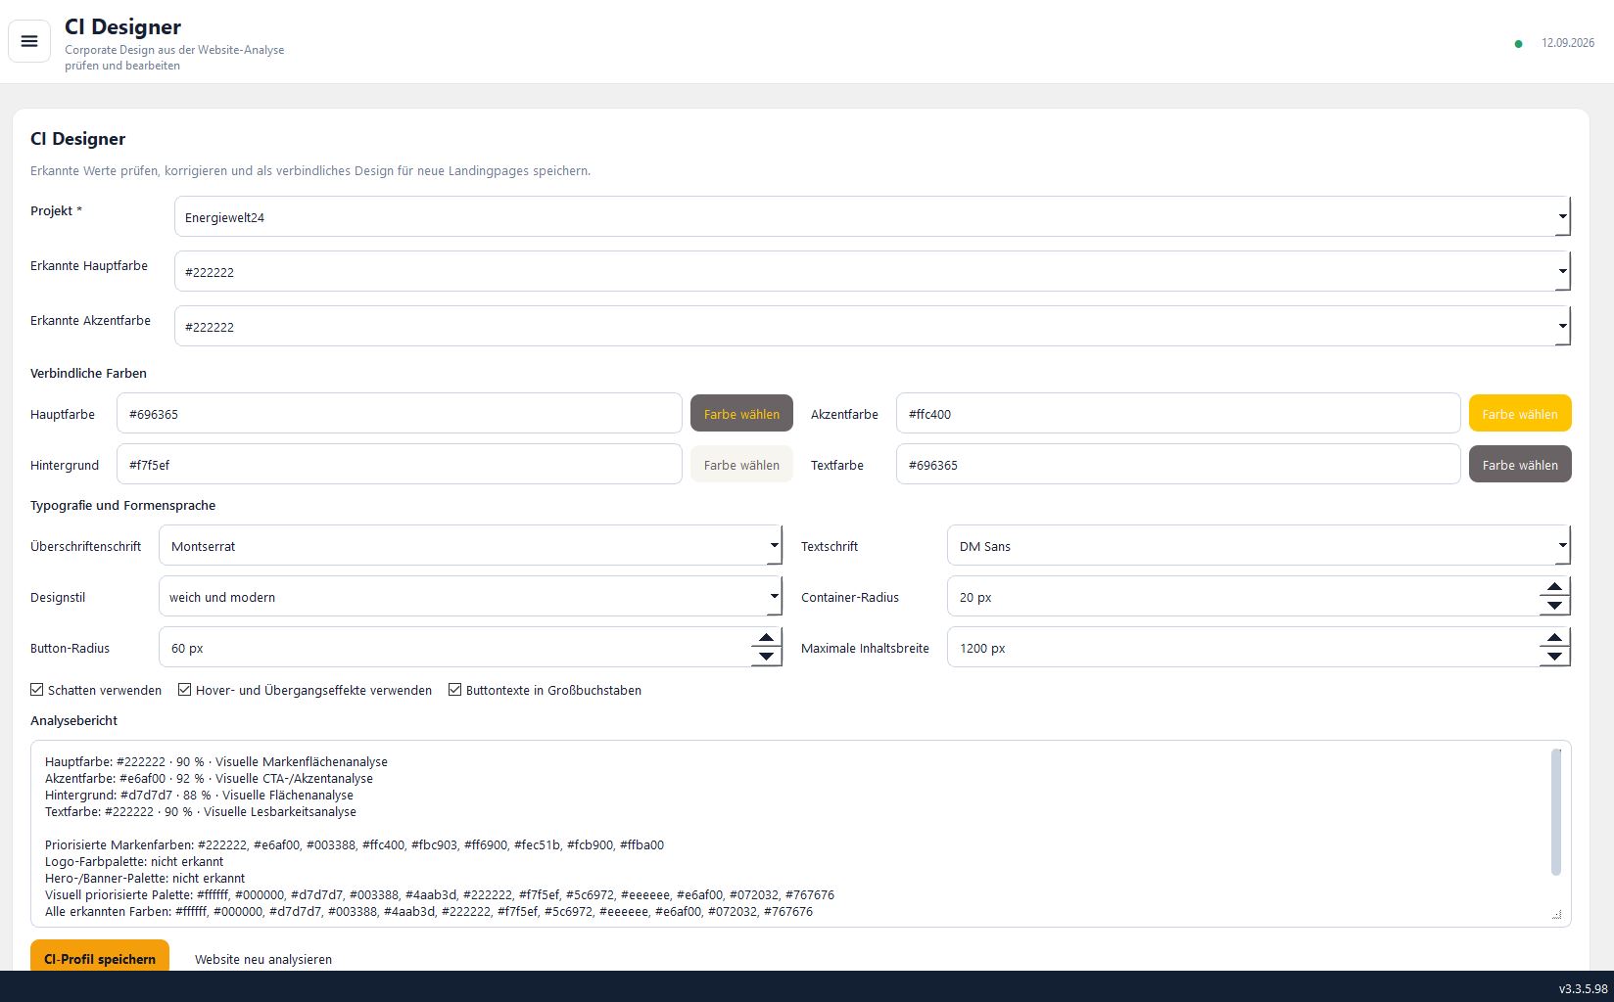Viewport: 1614px width, 1002px height.
Task: Click the Textfarbe hex input field
Action: point(1178,464)
